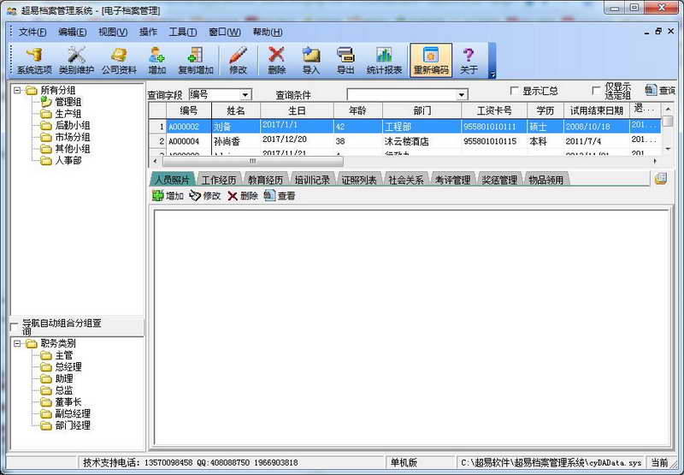Collapse the 所有分组 tree node
Image resolution: width=684 pixels, height=475 pixels.
pos(17,91)
